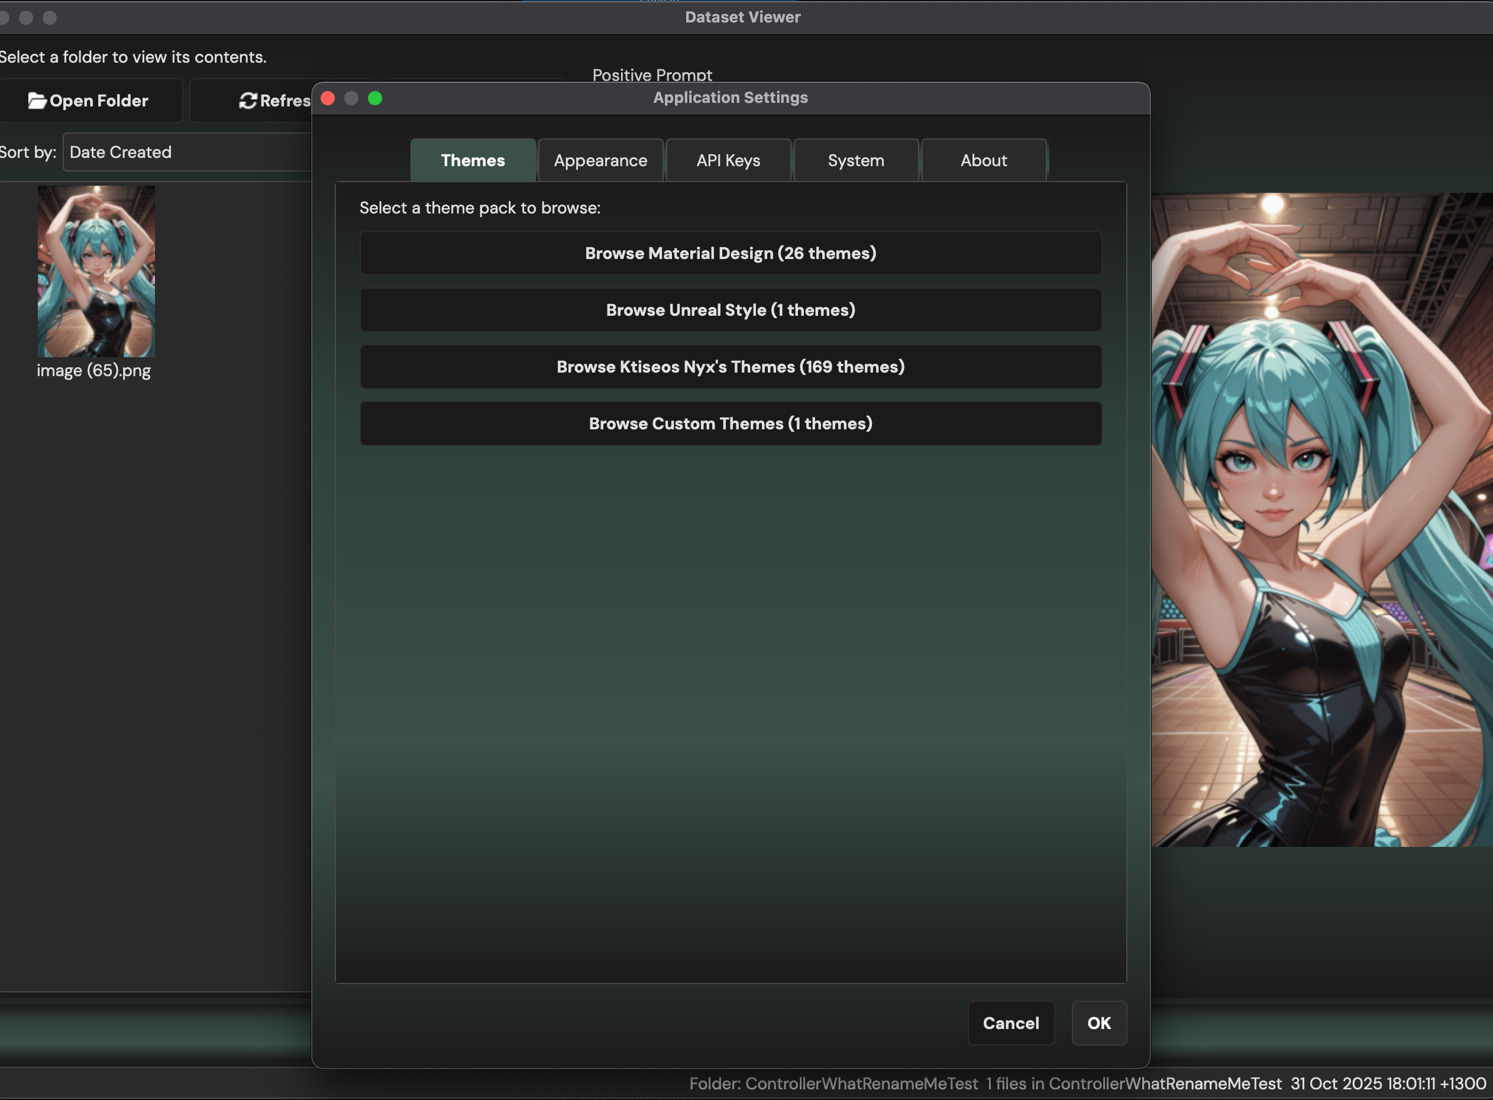Viewport: 1493px width, 1100px height.
Task: Select the image (65).png thumbnail
Action: 96,271
